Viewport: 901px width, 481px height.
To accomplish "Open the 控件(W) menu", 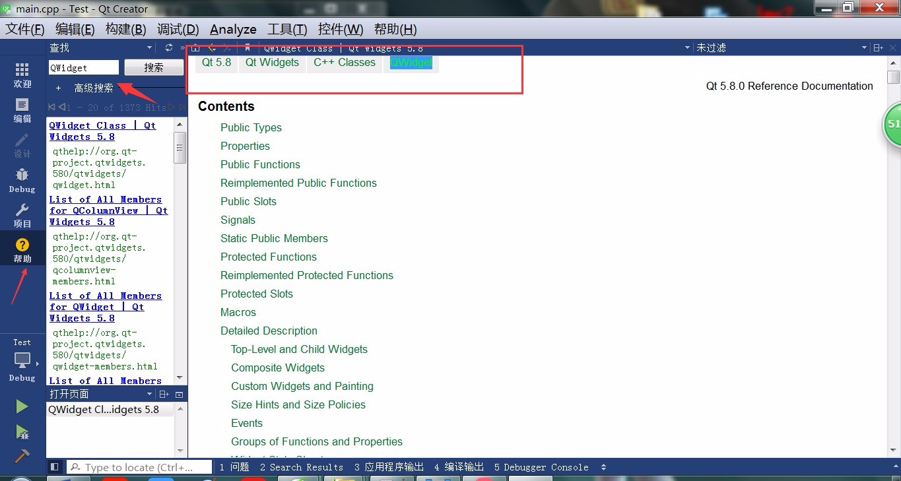I will click(341, 29).
